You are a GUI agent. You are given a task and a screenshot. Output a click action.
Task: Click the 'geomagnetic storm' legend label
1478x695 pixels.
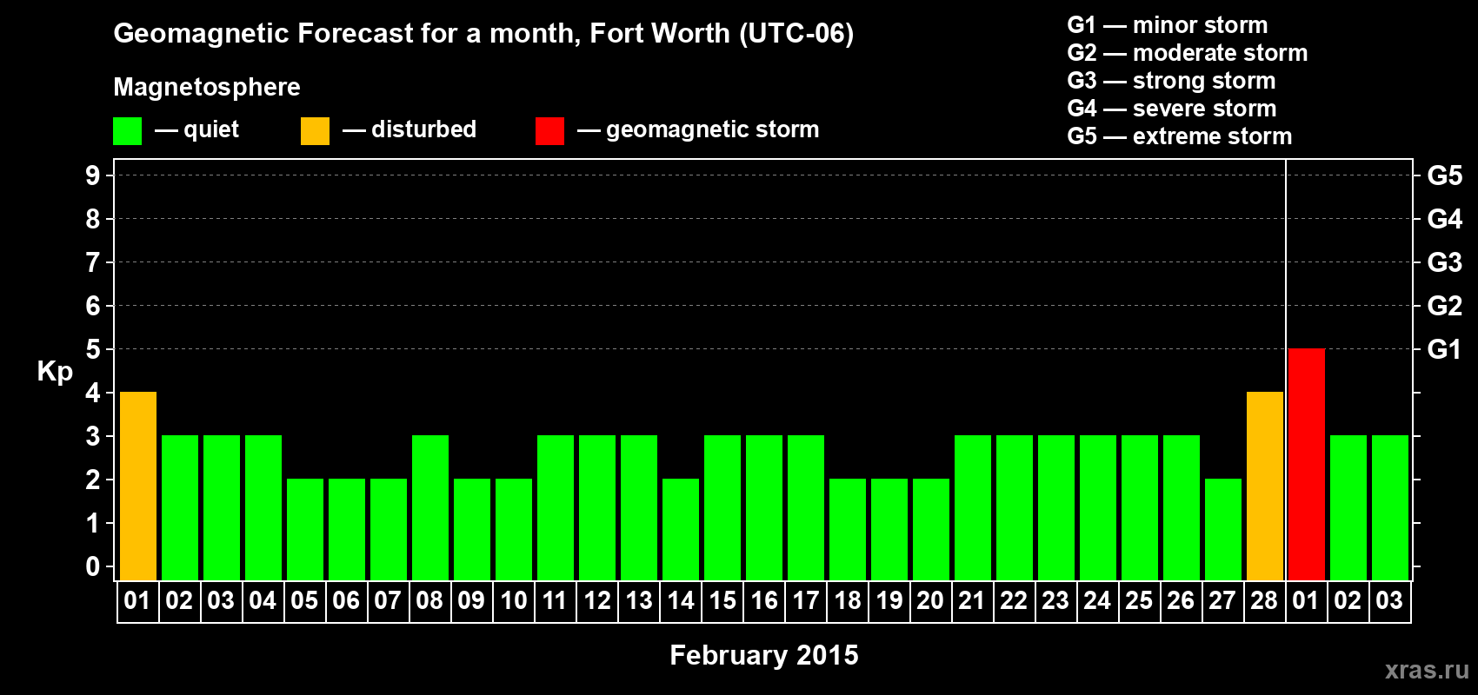(712, 130)
